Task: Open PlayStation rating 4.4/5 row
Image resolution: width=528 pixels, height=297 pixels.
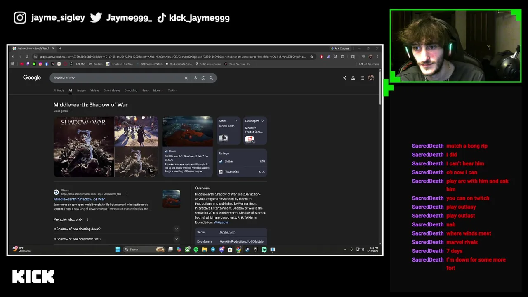Action: 242,172
